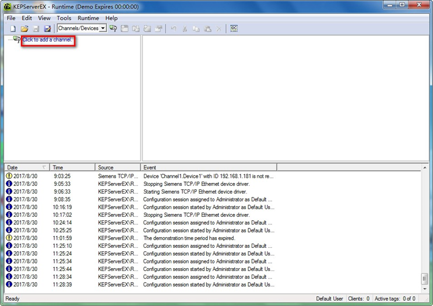
Task: Click the channel icon in the tree
Action: point(16,39)
